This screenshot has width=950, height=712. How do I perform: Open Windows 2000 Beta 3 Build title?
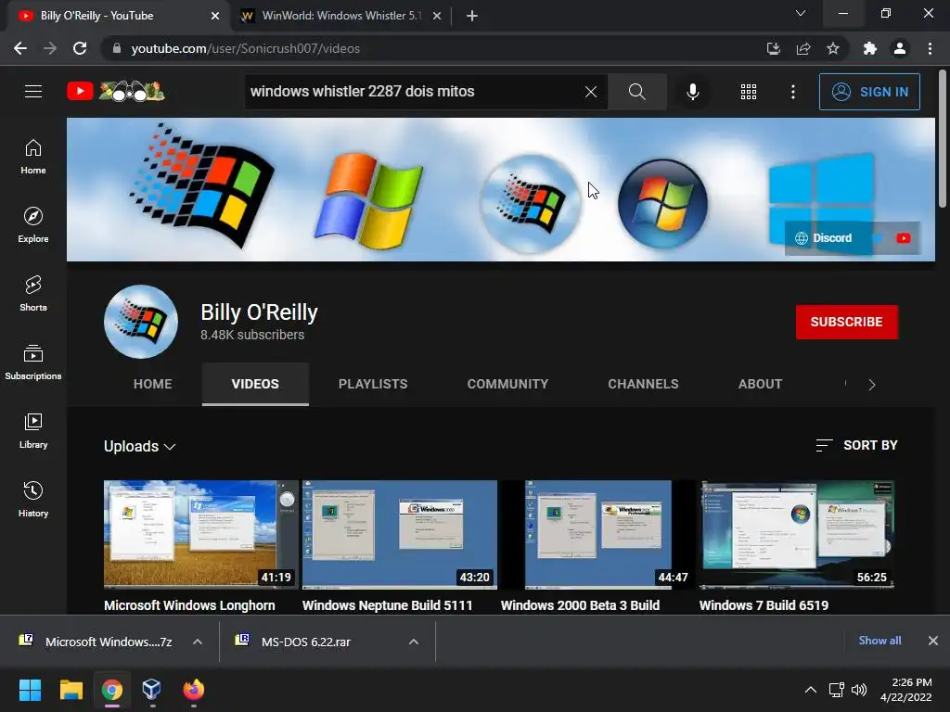(x=580, y=605)
